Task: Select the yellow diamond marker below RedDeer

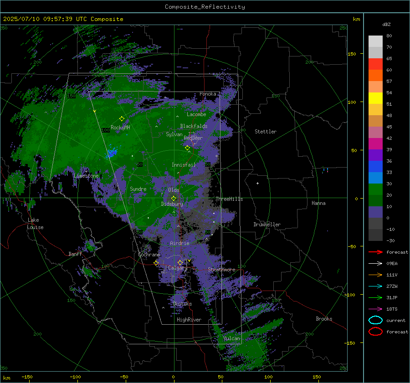Action: pos(188,148)
